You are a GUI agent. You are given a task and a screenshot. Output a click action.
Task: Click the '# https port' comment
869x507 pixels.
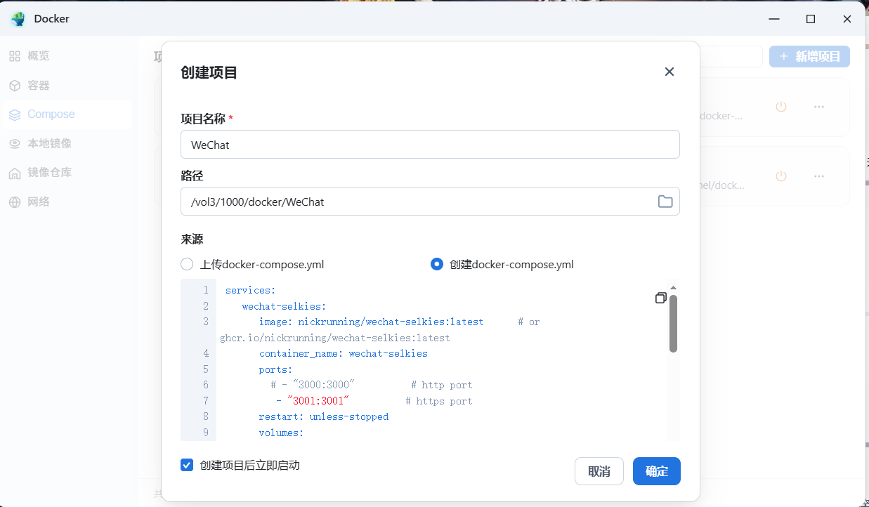pos(439,401)
